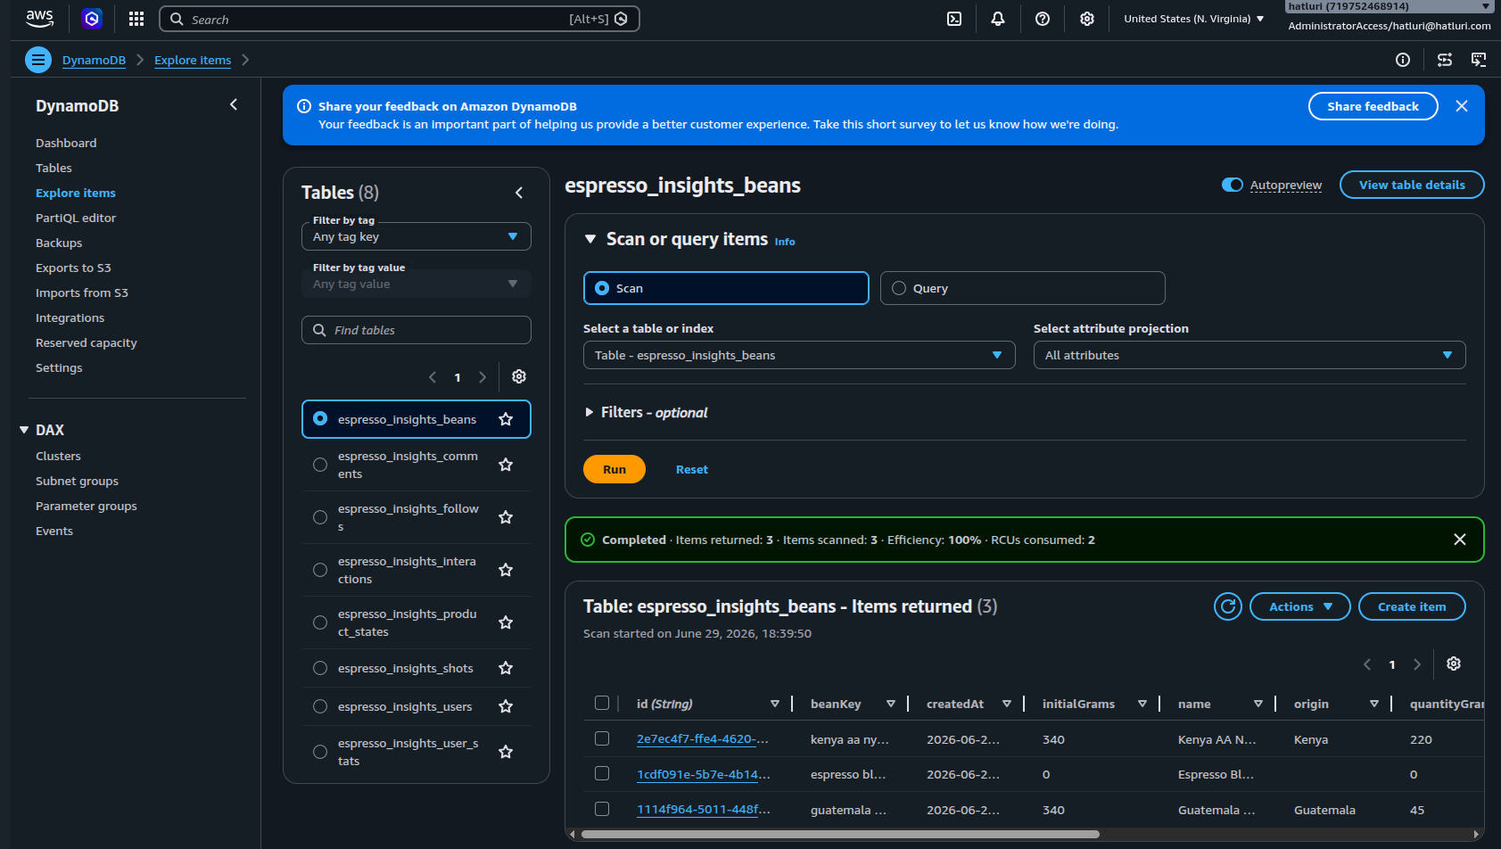The width and height of the screenshot is (1501, 849).
Task: Close the feedback banner
Action: point(1462,106)
